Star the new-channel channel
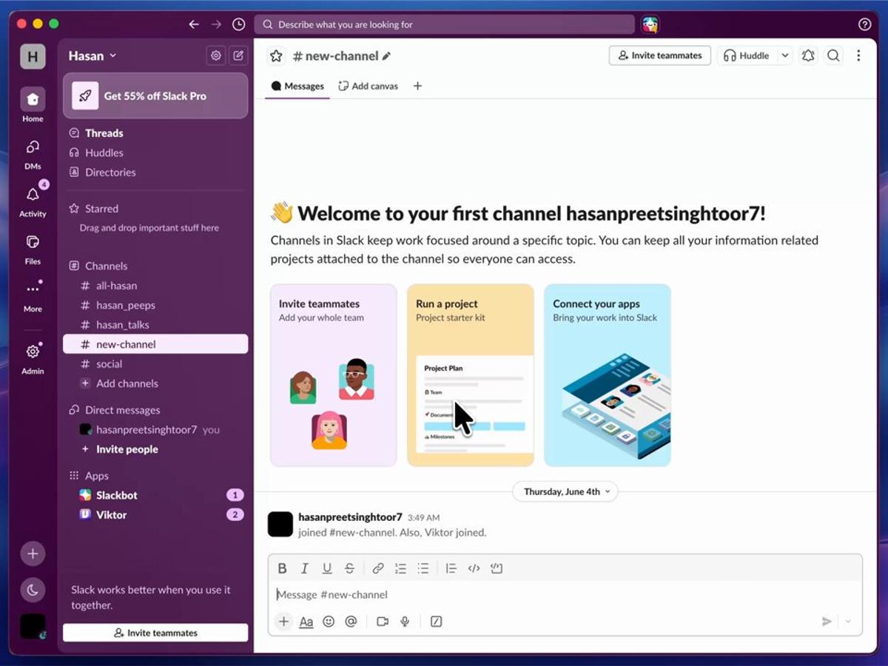Screen dimensions: 888x666 (x=276, y=55)
